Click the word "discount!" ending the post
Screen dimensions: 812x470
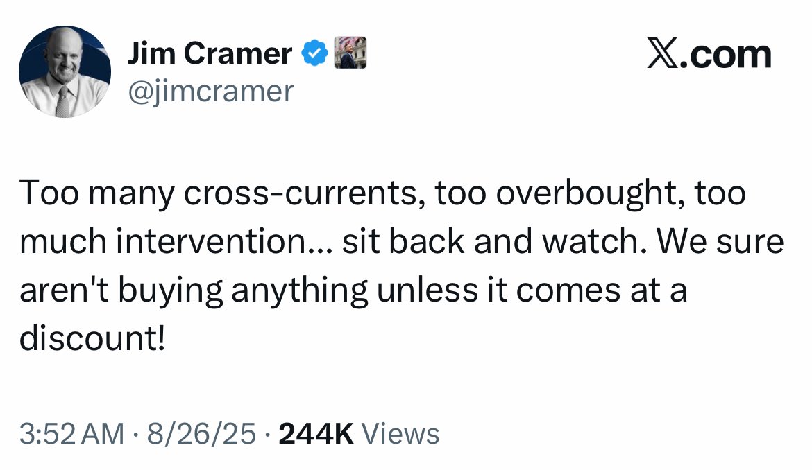(x=92, y=340)
